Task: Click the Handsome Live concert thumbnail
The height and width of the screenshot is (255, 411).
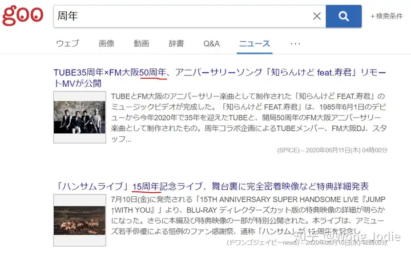Action: click(80, 220)
